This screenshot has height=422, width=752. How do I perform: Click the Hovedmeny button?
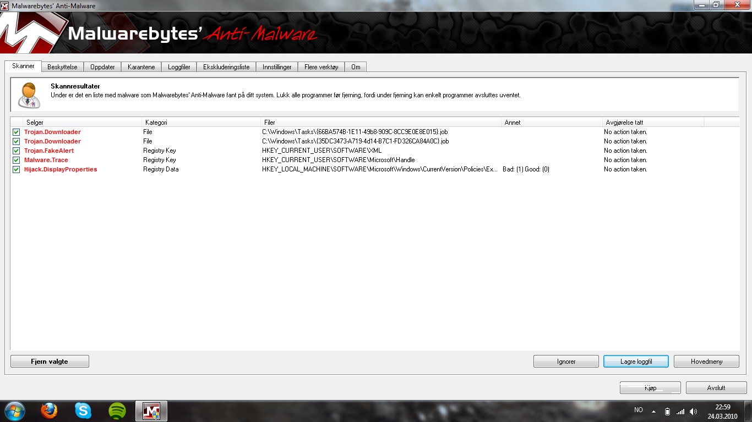706,362
